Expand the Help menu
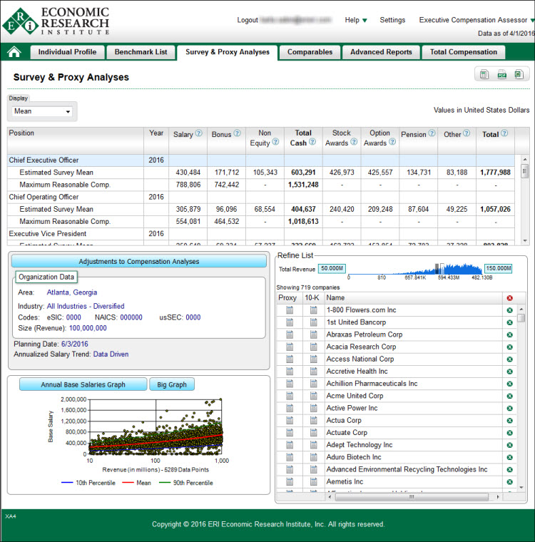The width and height of the screenshot is (535, 542). coord(356,20)
